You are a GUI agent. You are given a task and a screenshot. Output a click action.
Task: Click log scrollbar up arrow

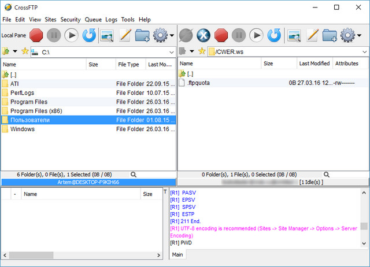[x=364, y=193]
